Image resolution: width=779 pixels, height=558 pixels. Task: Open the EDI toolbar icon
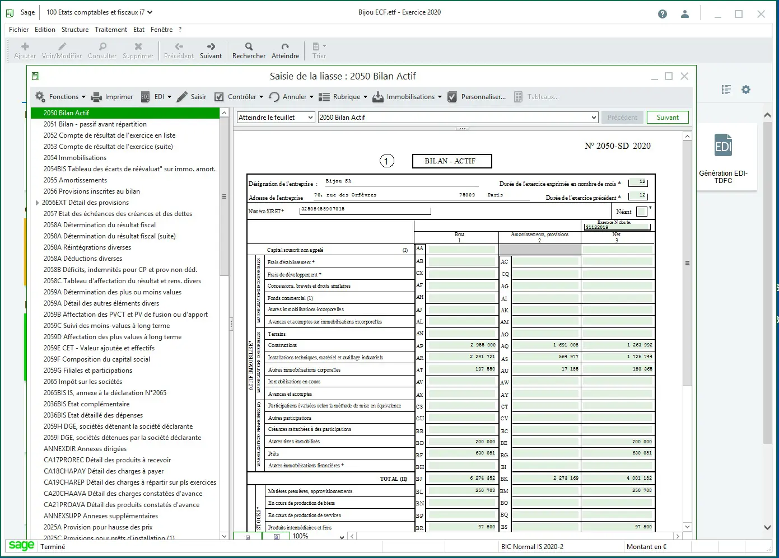click(146, 97)
